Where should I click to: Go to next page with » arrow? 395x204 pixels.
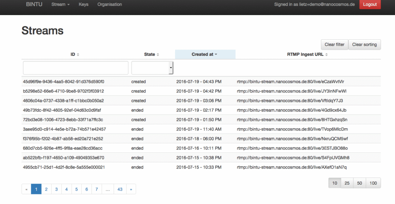(x=131, y=189)
